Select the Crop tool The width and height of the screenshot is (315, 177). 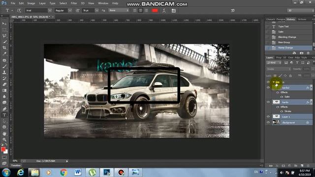[4, 48]
